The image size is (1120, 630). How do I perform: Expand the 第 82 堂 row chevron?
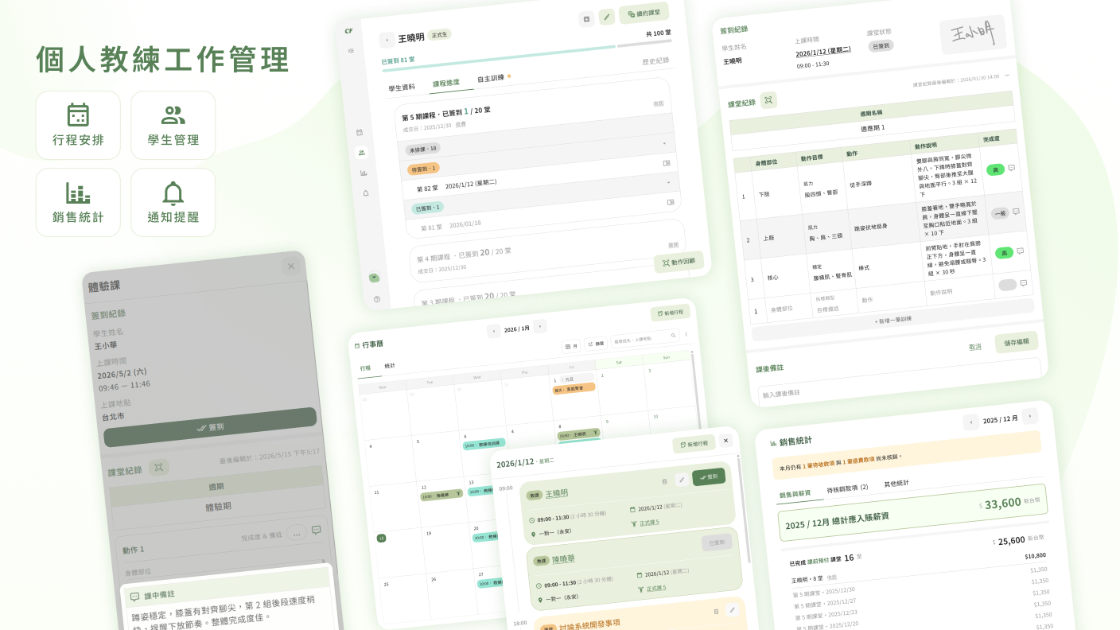[670, 181]
